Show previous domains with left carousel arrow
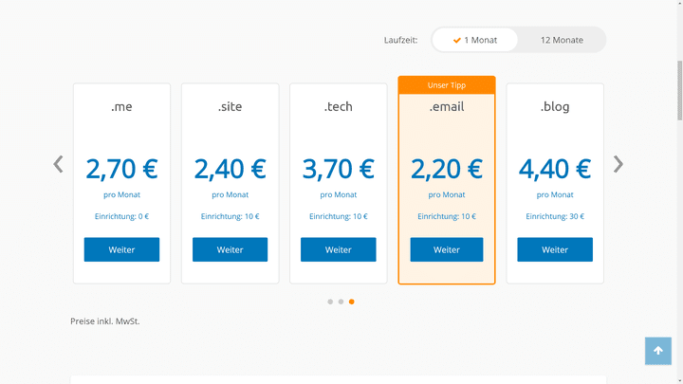 59,164
